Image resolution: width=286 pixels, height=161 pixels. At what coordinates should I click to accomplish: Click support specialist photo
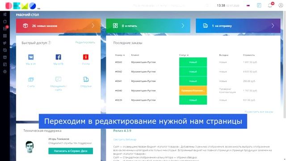point(29,147)
